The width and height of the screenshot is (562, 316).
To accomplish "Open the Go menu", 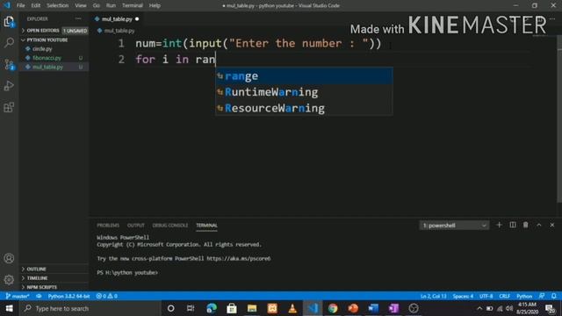I will (96, 5).
